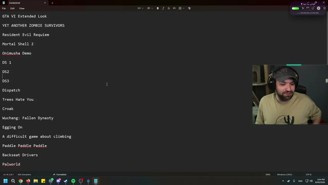Viewport: 328px width, 185px height.
Task: Click the UTF-8 encoding indicator
Action: (x=309, y=174)
